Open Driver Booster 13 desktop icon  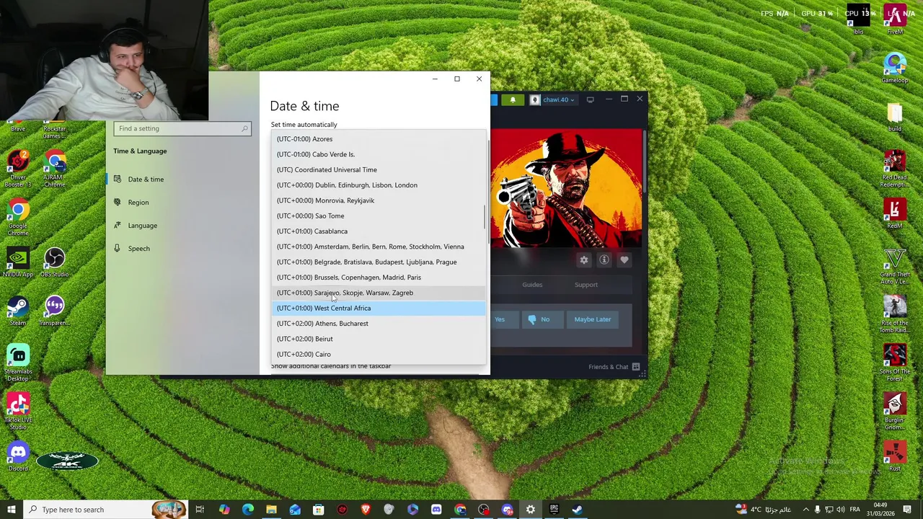pos(18,169)
